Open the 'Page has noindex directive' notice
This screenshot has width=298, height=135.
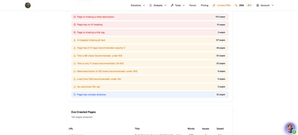[150, 95]
